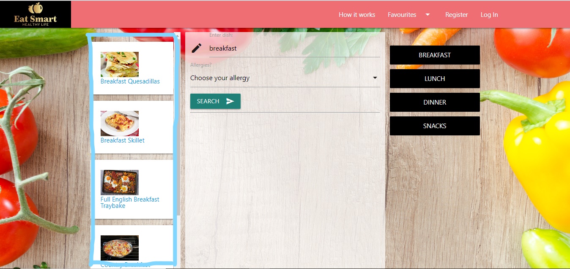Open How it works page
Screen dimensions: 570x269
[x=357, y=15]
